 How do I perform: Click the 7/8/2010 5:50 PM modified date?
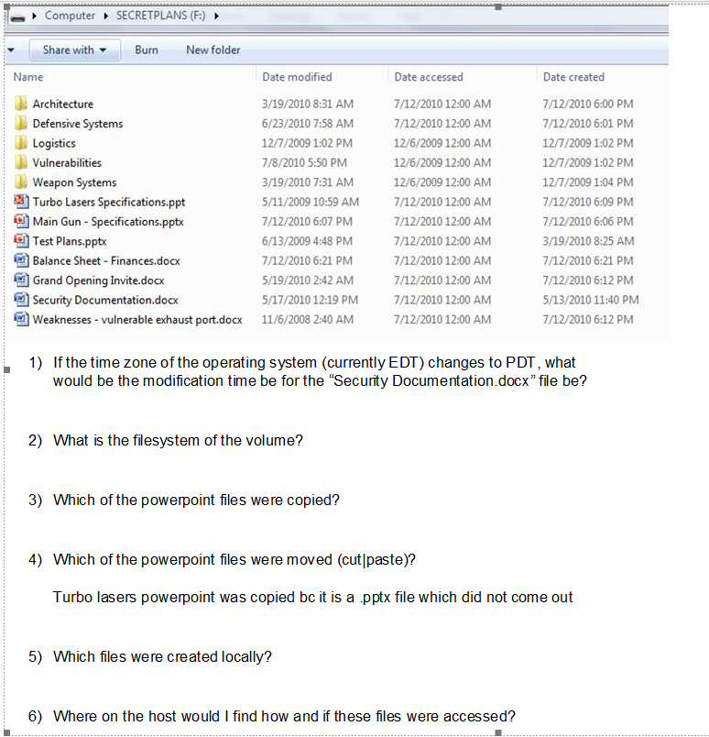point(304,162)
